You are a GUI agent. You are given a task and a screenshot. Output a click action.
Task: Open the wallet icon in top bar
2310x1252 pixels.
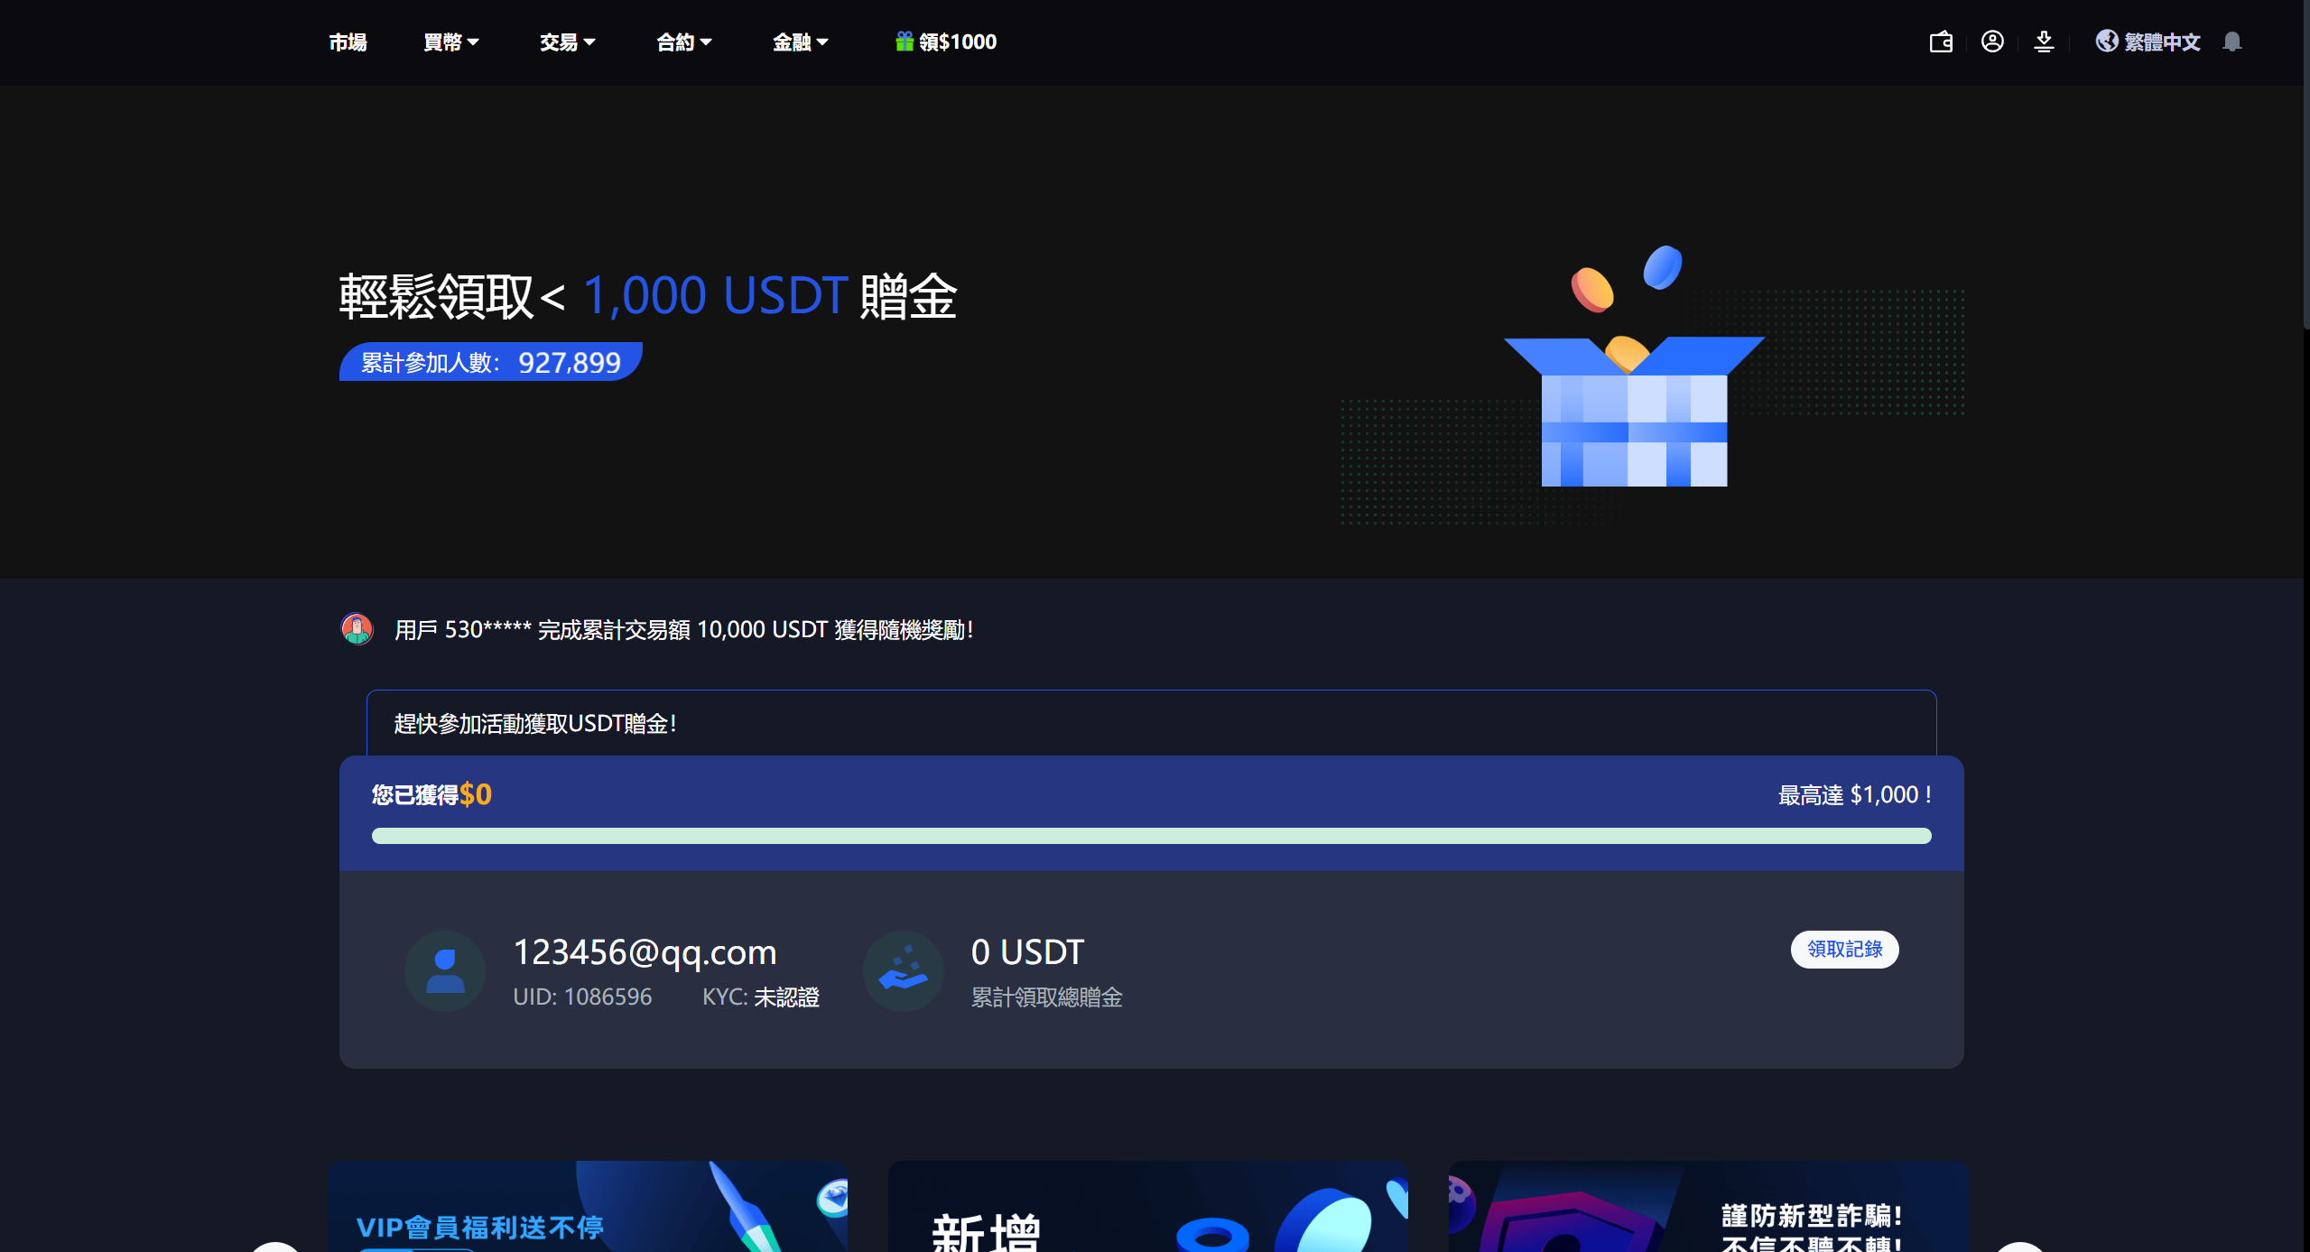[x=1941, y=42]
